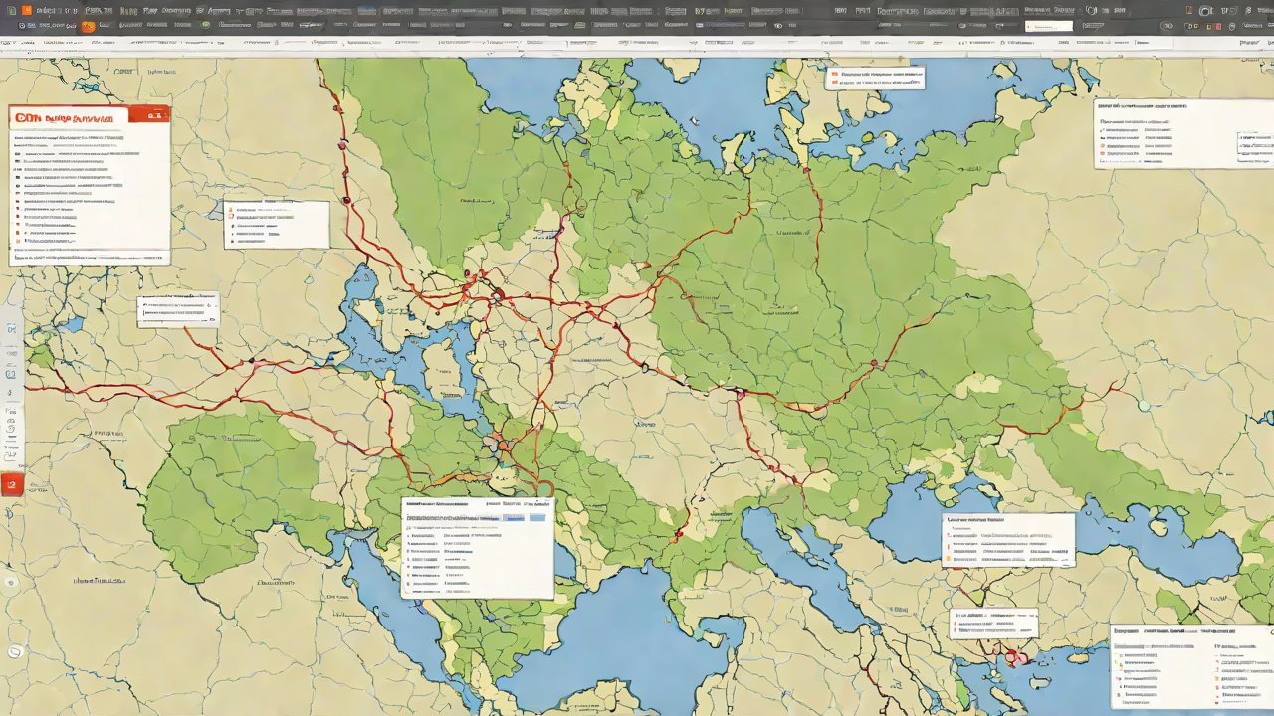Click the top-center map tooltip label
The height and width of the screenshot is (716, 1274).
tap(875, 78)
